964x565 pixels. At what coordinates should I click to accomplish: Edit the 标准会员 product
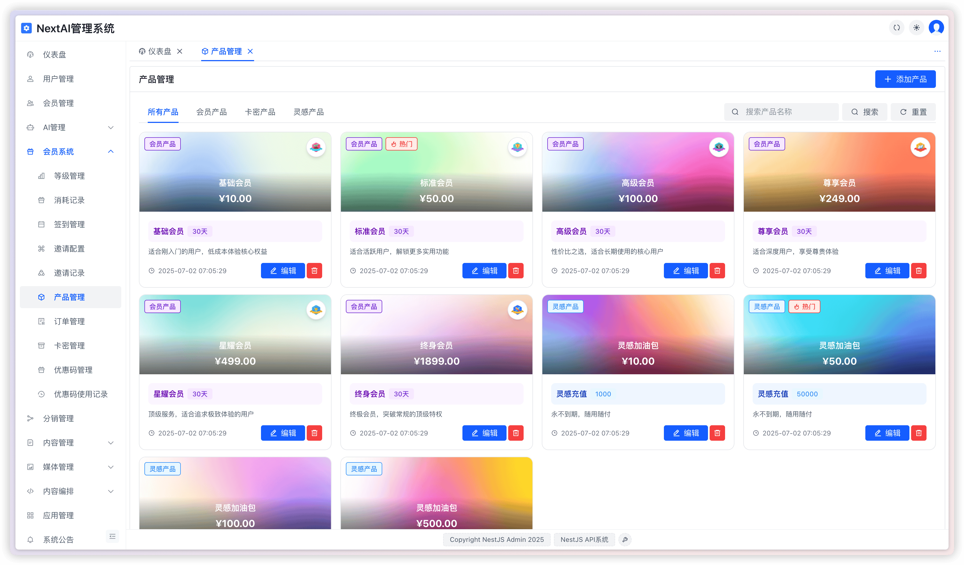click(x=484, y=270)
